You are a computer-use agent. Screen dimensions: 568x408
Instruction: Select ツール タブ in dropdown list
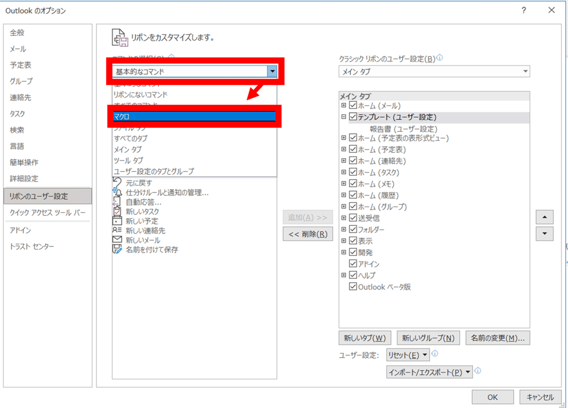(x=194, y=160)
